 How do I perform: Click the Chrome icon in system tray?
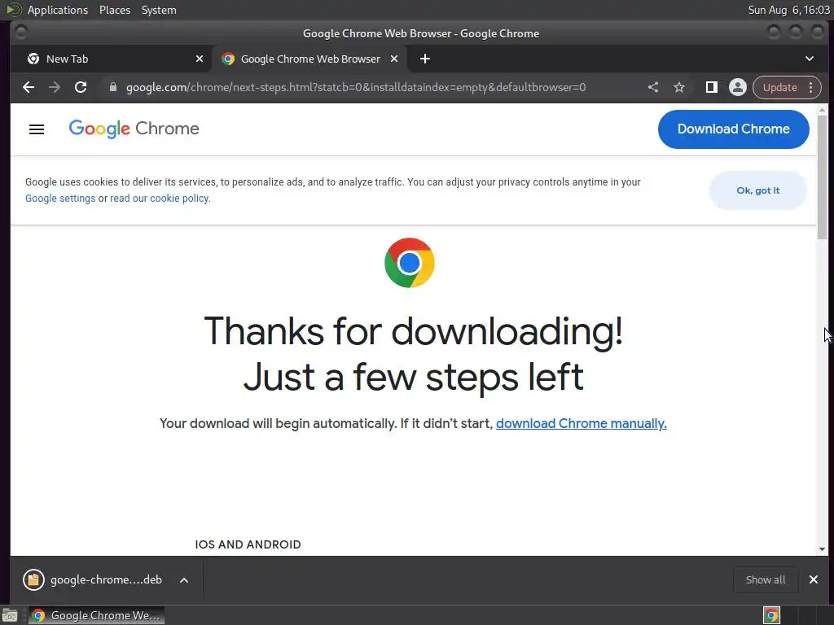(x=771, y=615)
